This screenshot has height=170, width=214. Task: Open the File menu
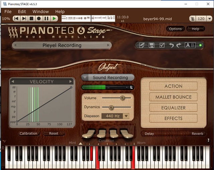pyautogui.click(x=8, y=12)
